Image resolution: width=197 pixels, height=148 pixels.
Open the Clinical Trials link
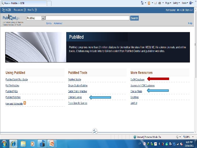136,91
